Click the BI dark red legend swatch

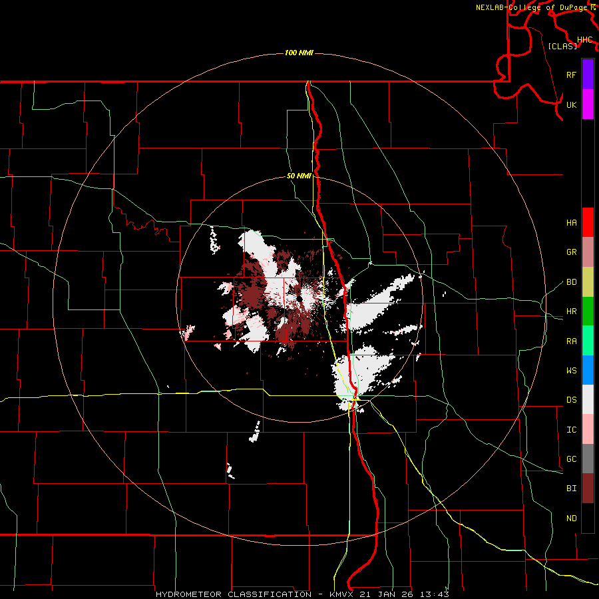click(588, 489)
